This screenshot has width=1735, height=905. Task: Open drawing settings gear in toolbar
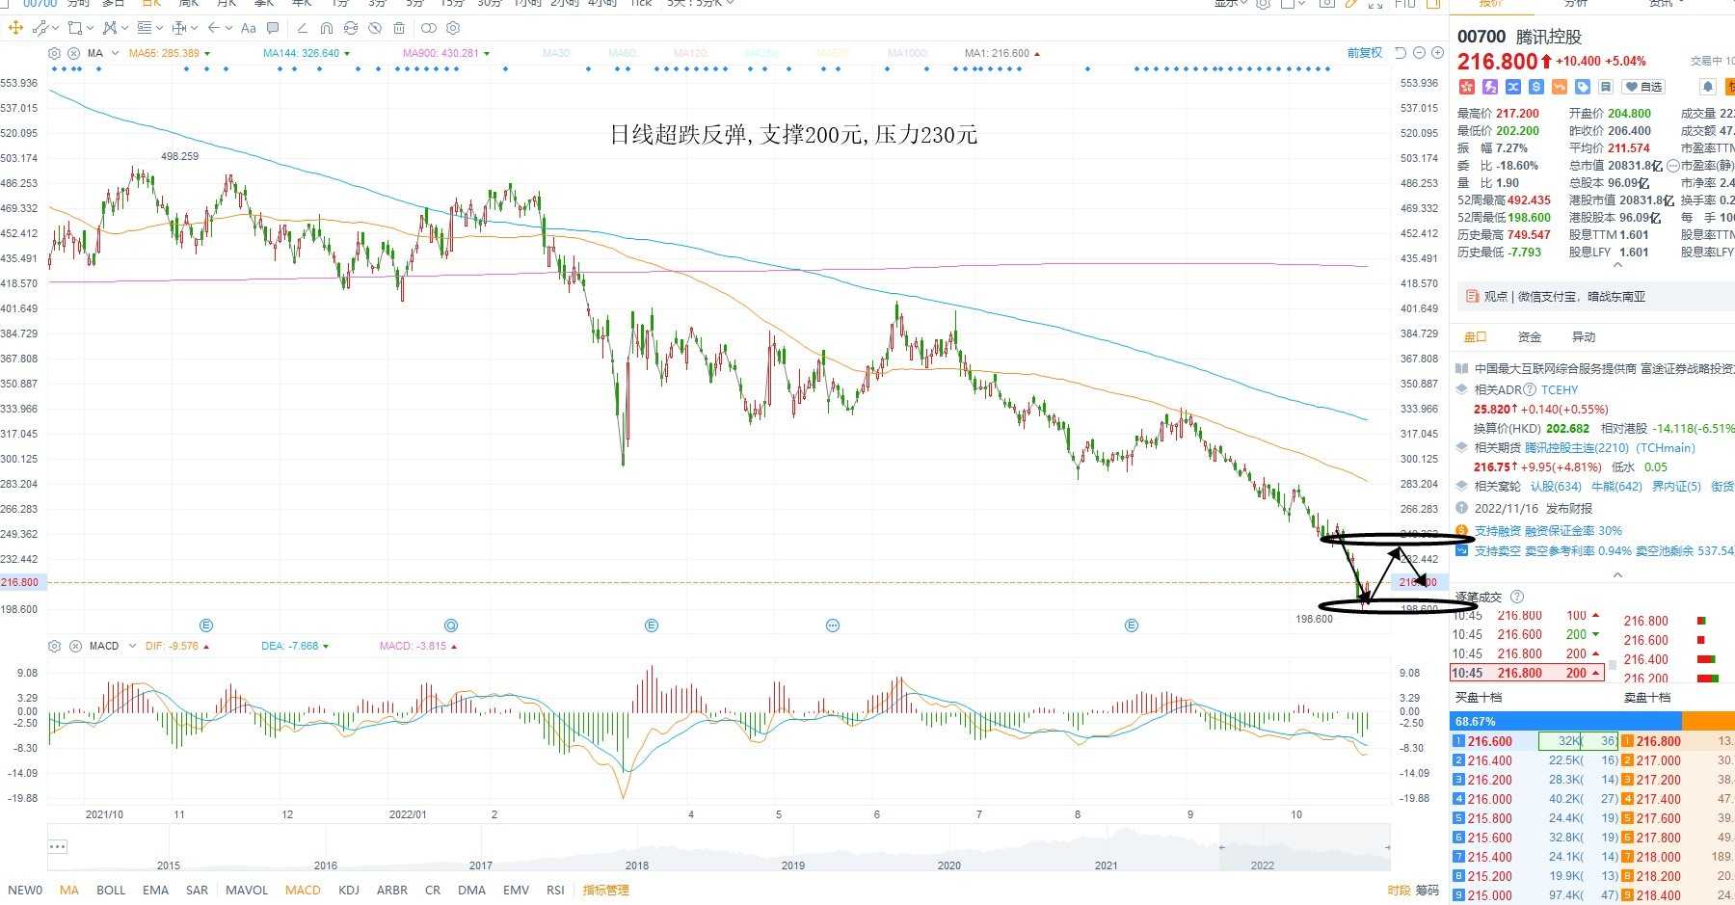pos(453,28)
